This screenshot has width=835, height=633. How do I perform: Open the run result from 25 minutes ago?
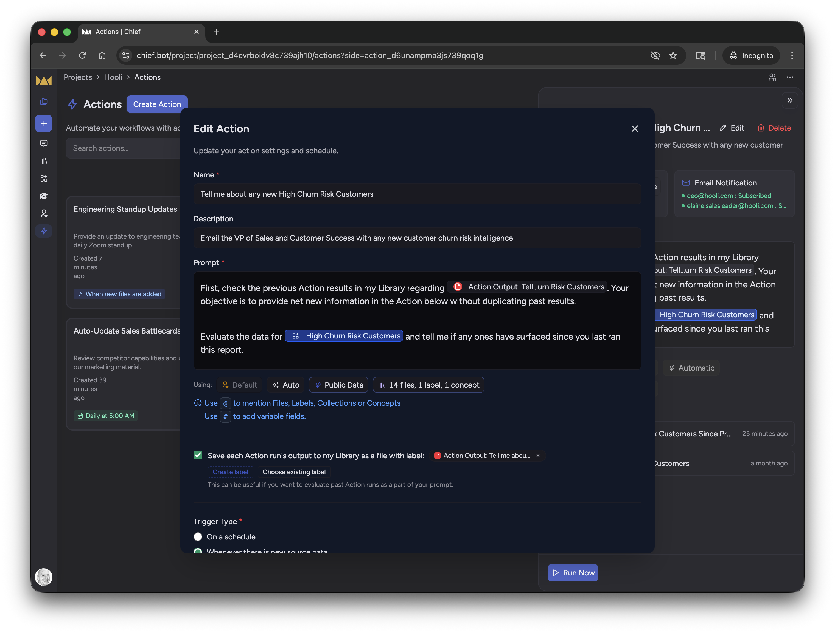(x=724, y=434)
